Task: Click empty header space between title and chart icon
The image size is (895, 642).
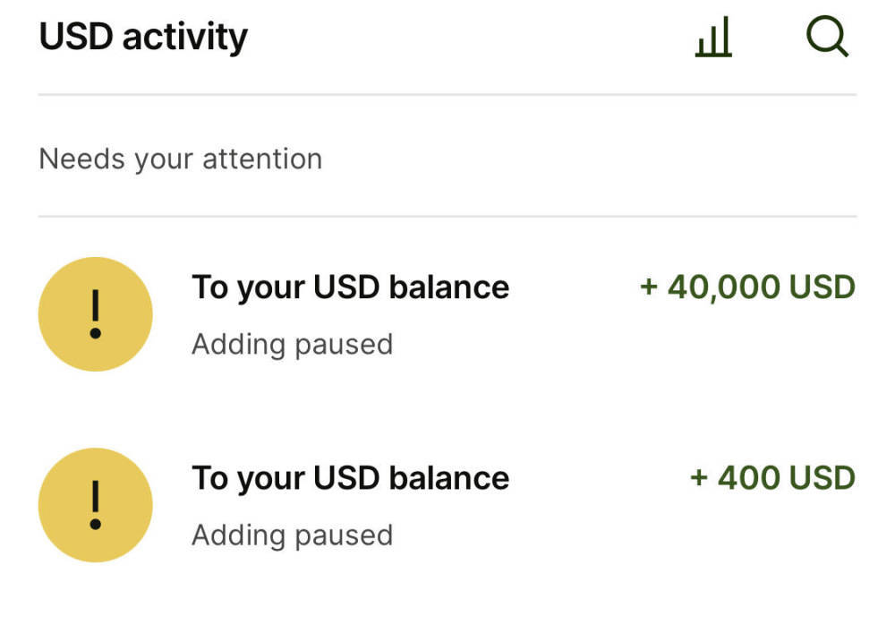Action: (x=465, y=39)
